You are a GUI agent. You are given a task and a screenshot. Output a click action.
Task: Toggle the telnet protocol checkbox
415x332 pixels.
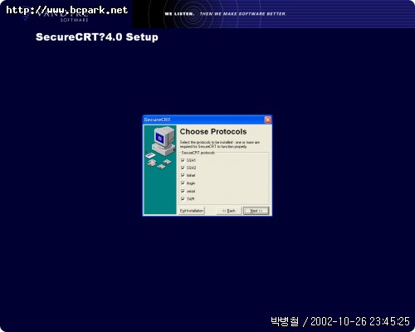[x=183, y=175]
